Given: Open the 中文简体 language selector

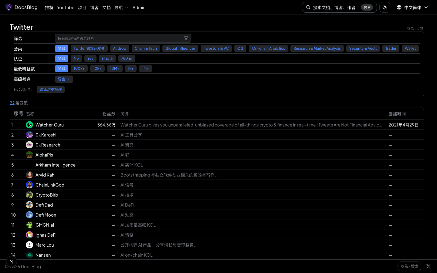Looking at the screenshot, I should (413, 7).
